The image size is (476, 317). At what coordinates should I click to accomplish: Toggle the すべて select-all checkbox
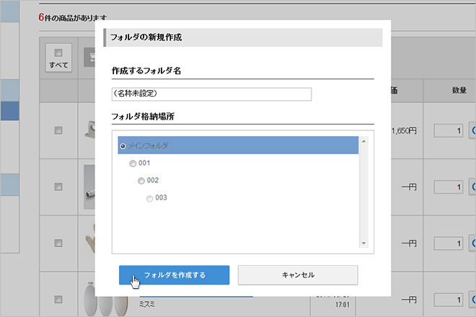point(58,53)
